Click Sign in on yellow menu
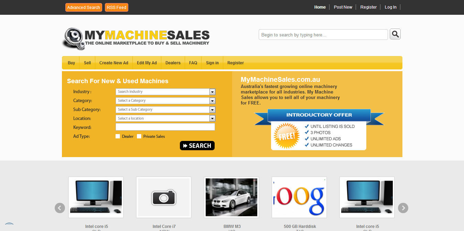The height and width of the screenshot is (231, 464). click(212, 63)
